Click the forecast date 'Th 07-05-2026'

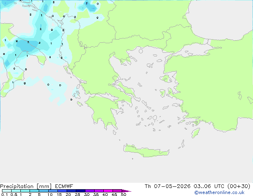[168, 186]
